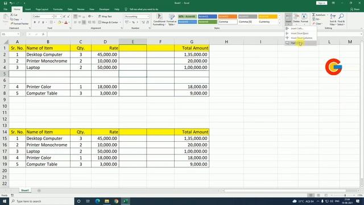Expand the cell styles gallery More arrow
This screenshot has width=364, height=205.
click(x=279, y=23)
